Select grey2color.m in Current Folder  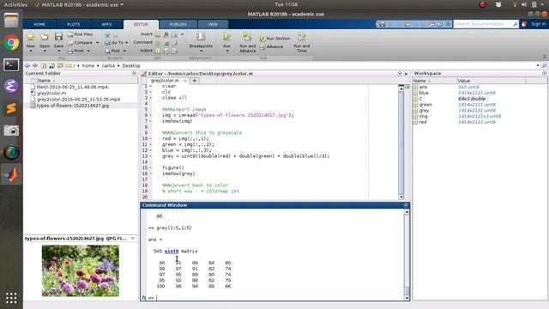(51, 94)
